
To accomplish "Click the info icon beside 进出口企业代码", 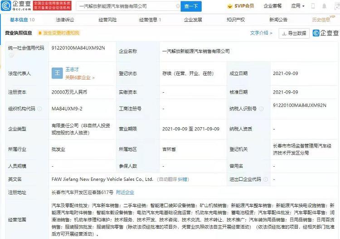I will point(266,179).
